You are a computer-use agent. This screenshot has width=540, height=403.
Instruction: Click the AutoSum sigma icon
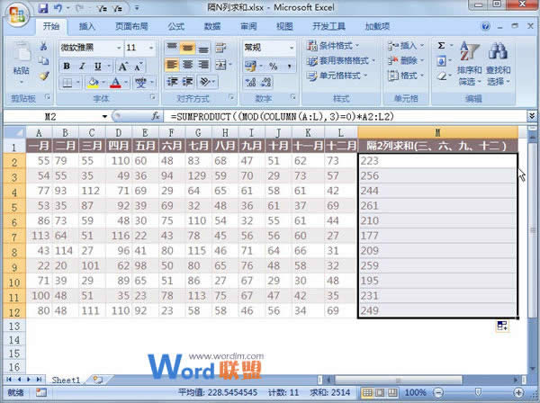[x=442, y=46]
